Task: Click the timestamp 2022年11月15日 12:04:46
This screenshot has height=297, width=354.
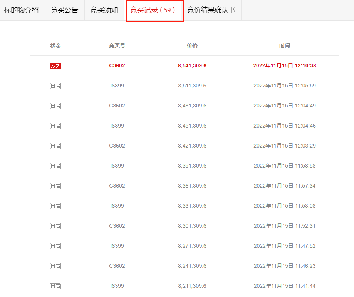Action: tap(284, 126)
